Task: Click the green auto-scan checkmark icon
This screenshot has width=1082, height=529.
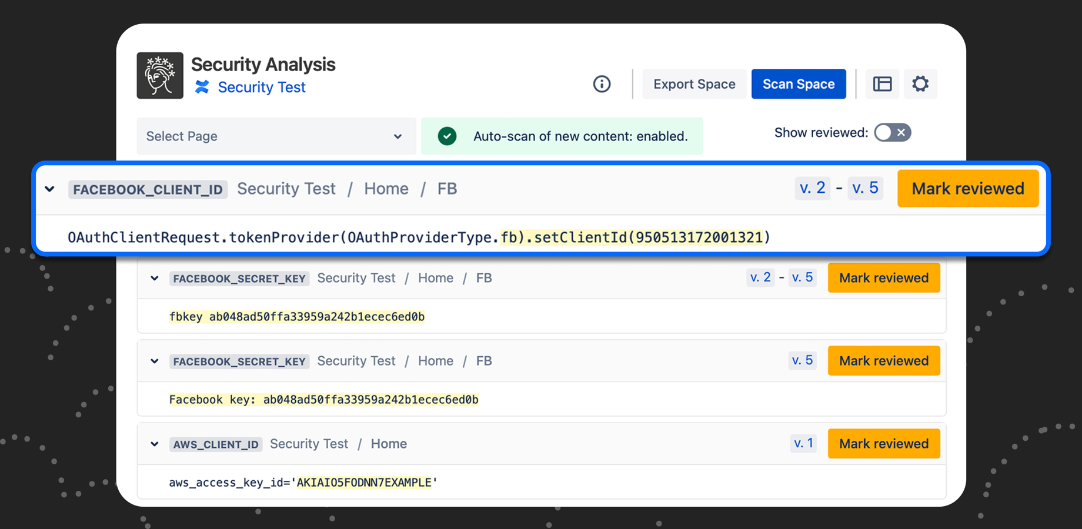Action: pyautogui.click(x=447, y=136)
